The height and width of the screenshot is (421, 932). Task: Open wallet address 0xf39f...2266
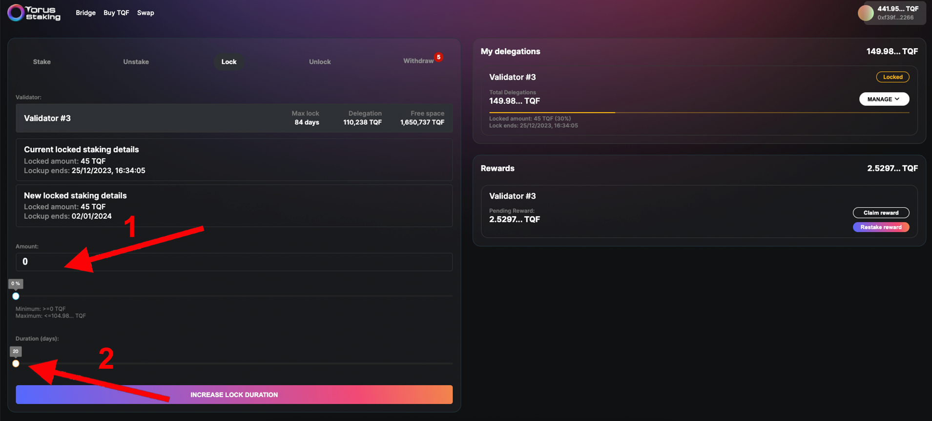click(895, 18)
